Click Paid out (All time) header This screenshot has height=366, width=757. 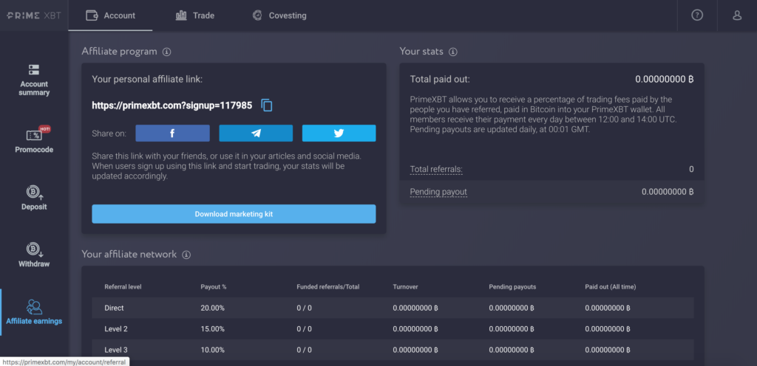click(x=610, y=286)
